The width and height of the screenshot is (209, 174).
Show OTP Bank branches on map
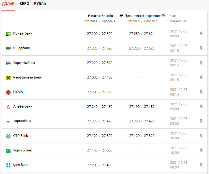point(201,136)
